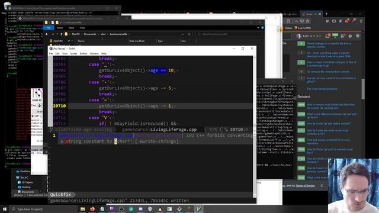379x213 pixels.
Task: Click the VLC cone icon in taskbar
Action: pos(160,209)
